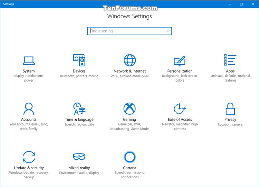Click 'Speech, region, date' description
This screenshot has width=259, height=187.
click(x=79, y=124)
